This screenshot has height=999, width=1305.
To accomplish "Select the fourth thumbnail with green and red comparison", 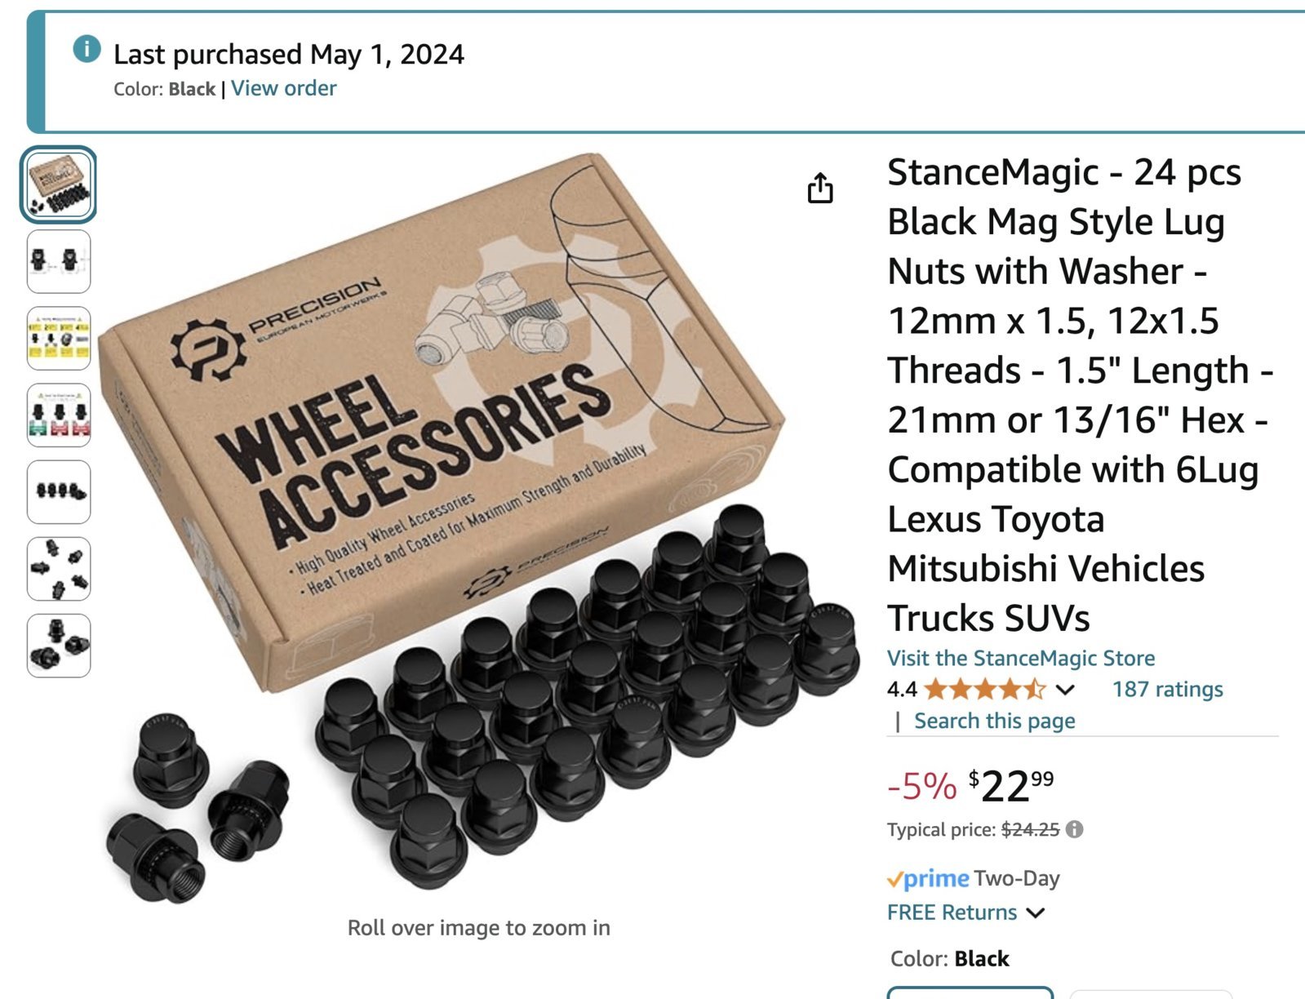I will point(59,415).
